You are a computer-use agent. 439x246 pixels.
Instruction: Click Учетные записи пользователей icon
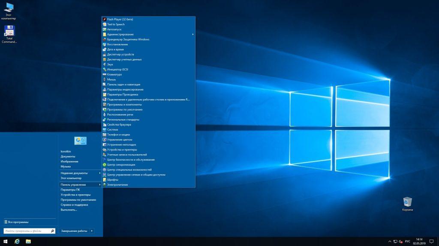pyautogui.click(x=105, y=155)
